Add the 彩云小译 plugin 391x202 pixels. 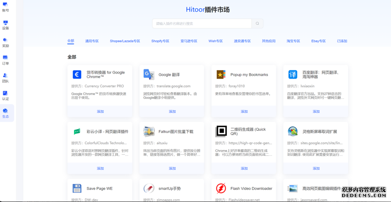coord(100,169)
